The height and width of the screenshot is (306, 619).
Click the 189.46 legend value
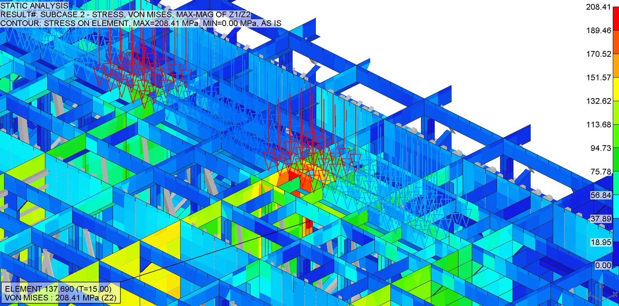598,30
